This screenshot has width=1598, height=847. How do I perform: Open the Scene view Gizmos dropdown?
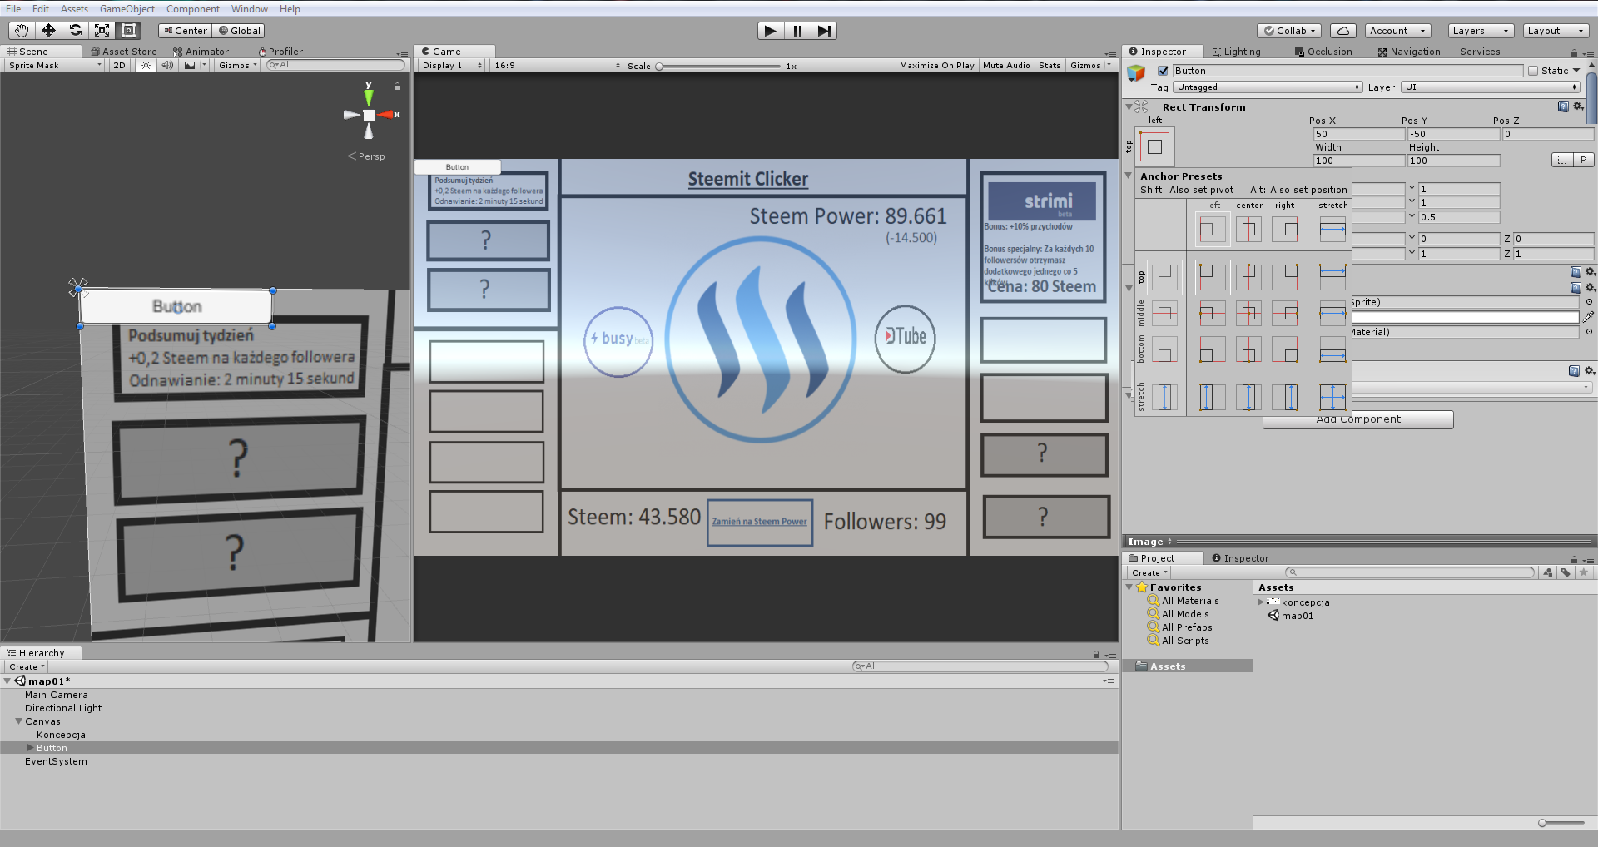[x=237, y=65]
